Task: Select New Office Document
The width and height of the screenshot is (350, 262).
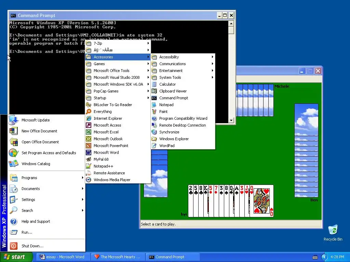Action: [x=46, y=131]
